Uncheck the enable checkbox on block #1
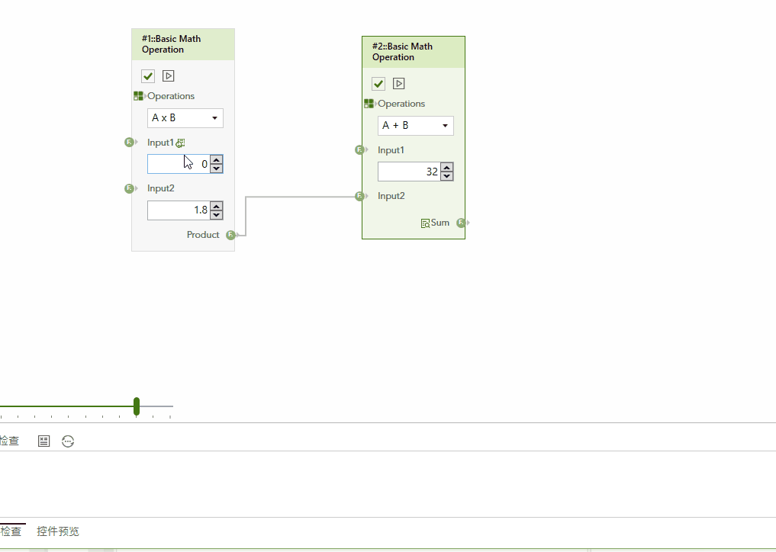This screenshot has height=552, width=776. click(148, 76)
